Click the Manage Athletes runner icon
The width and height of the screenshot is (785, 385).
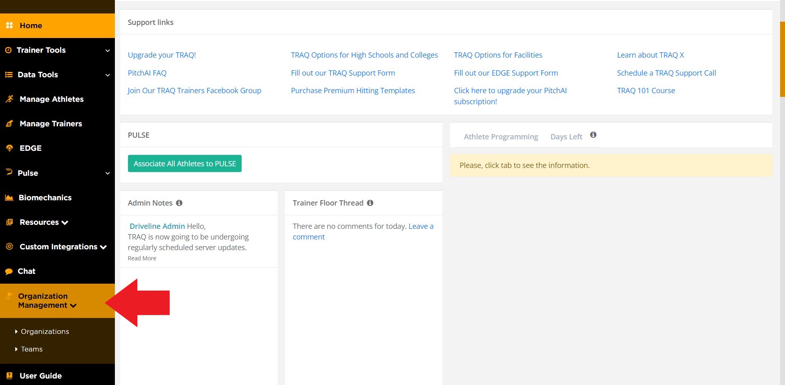9,99
